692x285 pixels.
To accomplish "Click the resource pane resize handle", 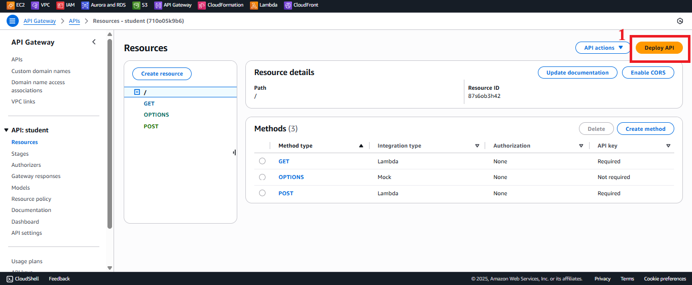I will (234, 152).
